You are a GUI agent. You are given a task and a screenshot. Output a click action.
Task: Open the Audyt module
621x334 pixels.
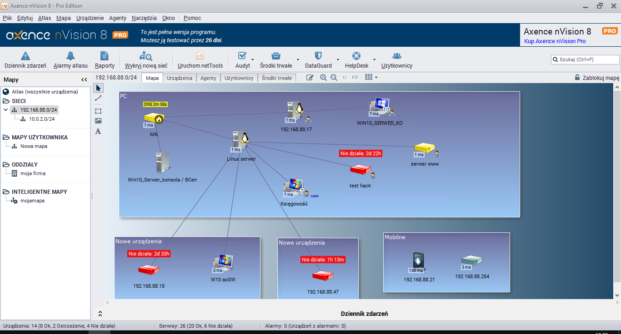pyautogui.click(x=243, y=60)
